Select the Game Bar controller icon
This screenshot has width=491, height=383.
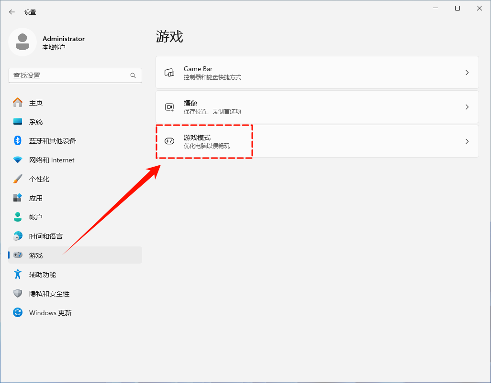pos(169,72)
